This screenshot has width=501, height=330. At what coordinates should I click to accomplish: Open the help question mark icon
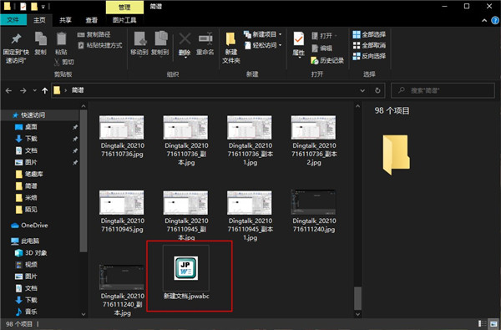(495, 20)
